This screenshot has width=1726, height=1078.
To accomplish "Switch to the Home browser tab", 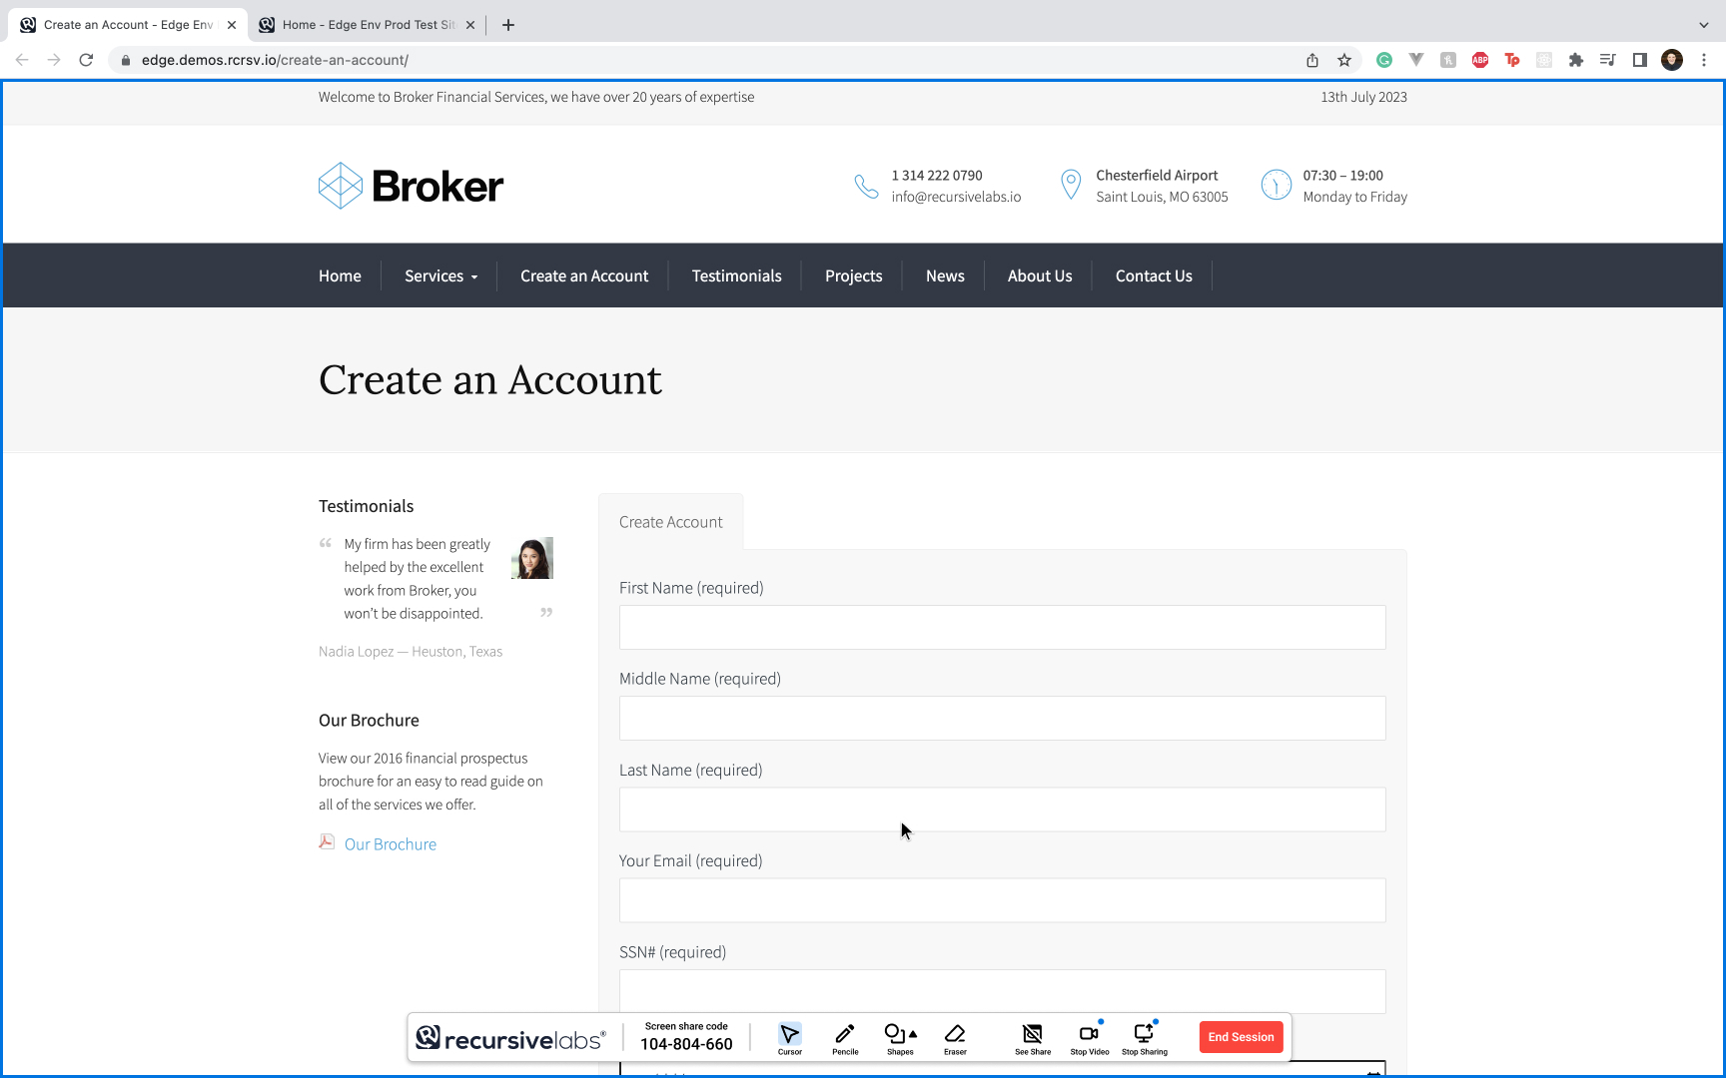I will pyautogui.click(x=360, y=24).
